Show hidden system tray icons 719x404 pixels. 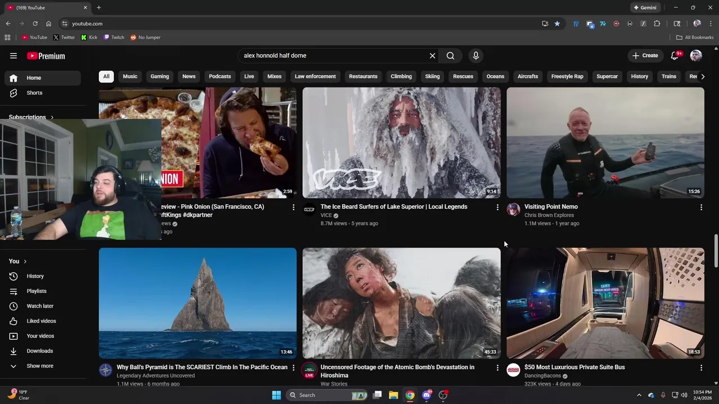tap(639, 395)
